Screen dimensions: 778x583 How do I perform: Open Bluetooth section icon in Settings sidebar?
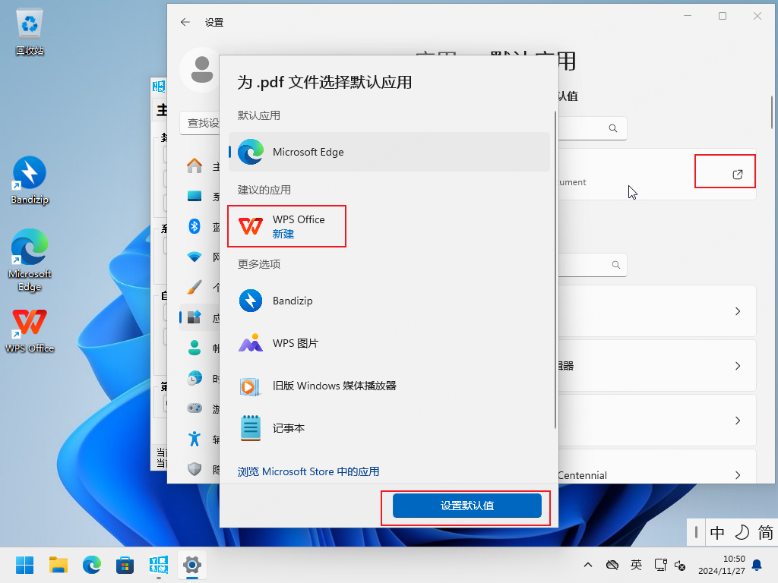point(194,226)
